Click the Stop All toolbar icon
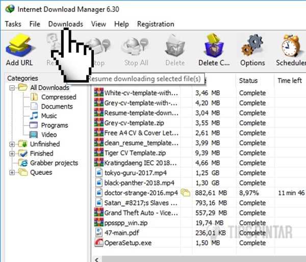Image resolution: width=306 pixels, height=262 pixels. click(x=136, y=46)
